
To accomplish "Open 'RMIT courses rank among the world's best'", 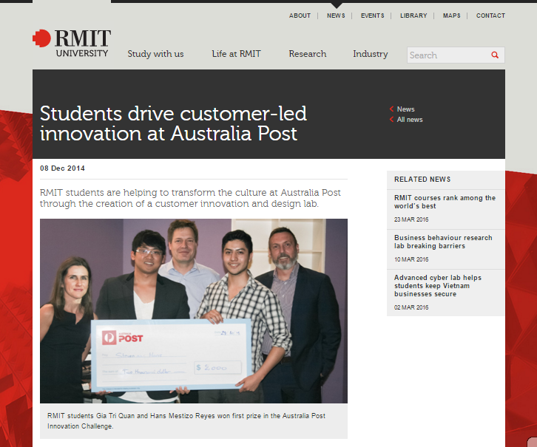I will coord(445,202).
